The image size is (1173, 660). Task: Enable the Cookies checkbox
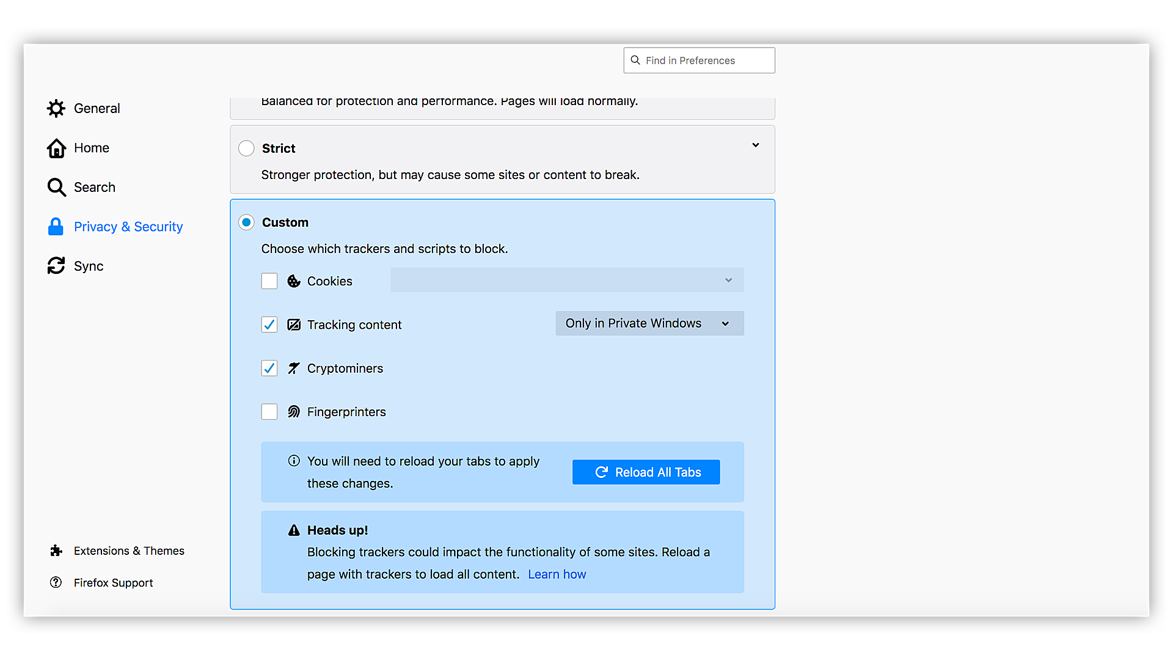point(269,281)
